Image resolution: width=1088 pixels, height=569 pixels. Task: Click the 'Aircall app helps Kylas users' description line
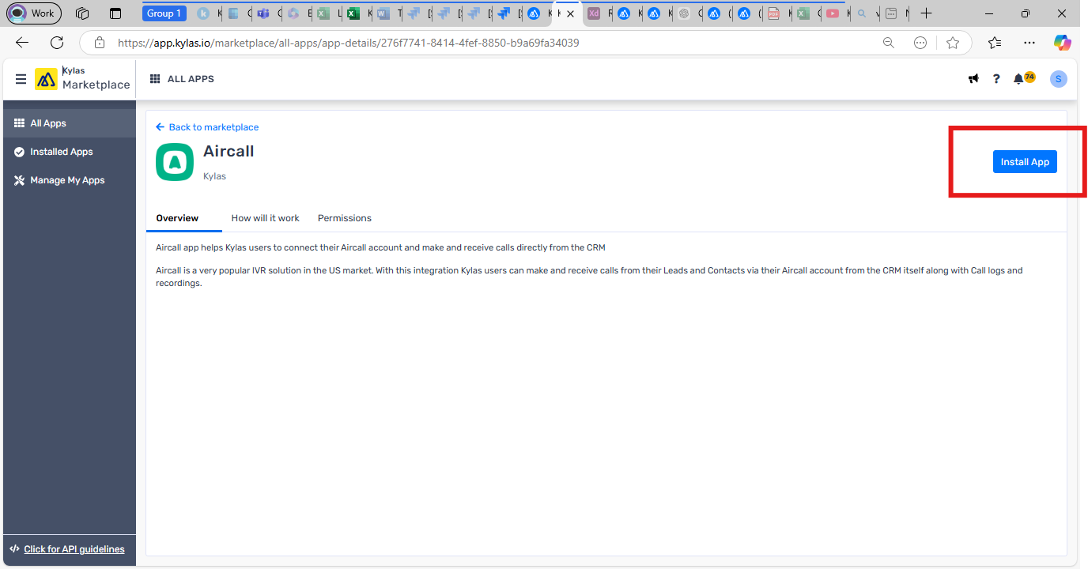coord(380,248)
